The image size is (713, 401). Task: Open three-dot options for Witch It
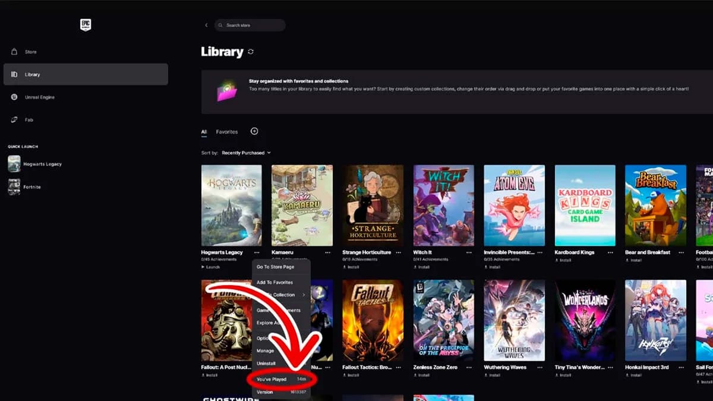coord(469,252)
